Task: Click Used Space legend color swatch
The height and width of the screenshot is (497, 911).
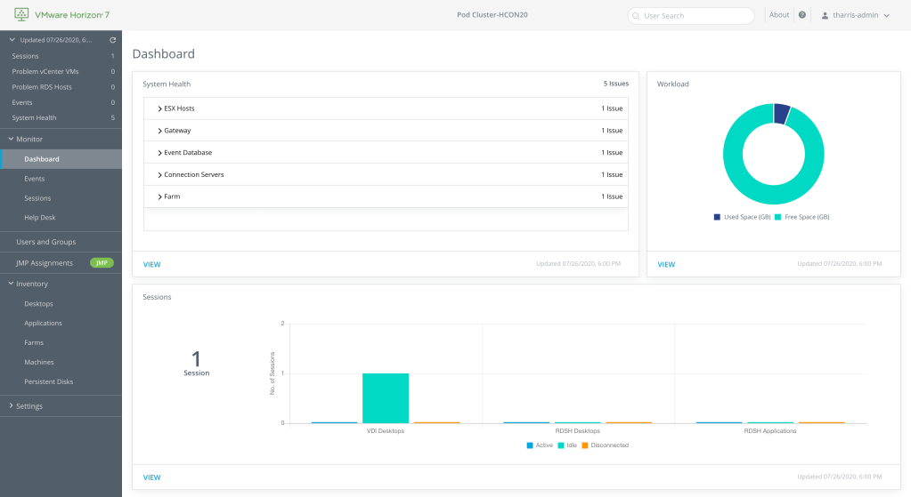Action: point(717,217)
